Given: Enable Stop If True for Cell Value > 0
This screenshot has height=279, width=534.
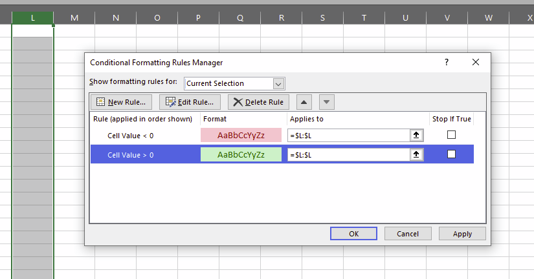Looking at the screenshot, I should (451, 154).
